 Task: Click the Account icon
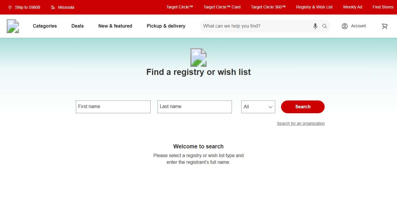click(345, 26)
